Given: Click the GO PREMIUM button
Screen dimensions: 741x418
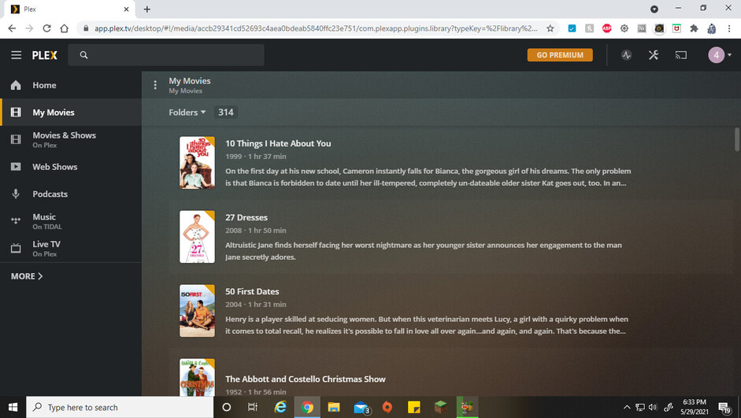Looking at the screenshot, I should [x=560, y=55].
